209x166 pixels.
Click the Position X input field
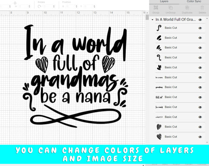pyautogui.click(x=70, y=7)
